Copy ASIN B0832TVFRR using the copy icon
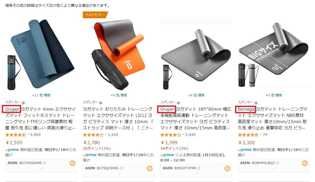Viewport: 315px width, 182px height. coord(199,168)
